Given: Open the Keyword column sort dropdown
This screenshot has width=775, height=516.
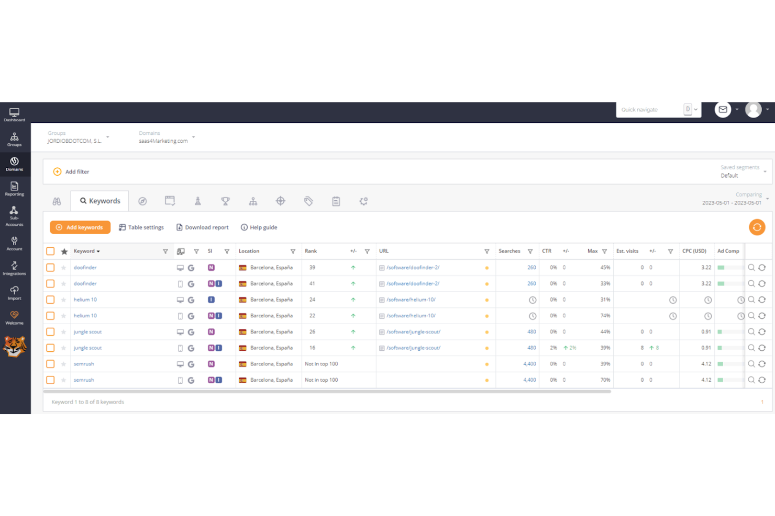Looking at the screenshot, I should pyautogui.click(x=87, y=251).
